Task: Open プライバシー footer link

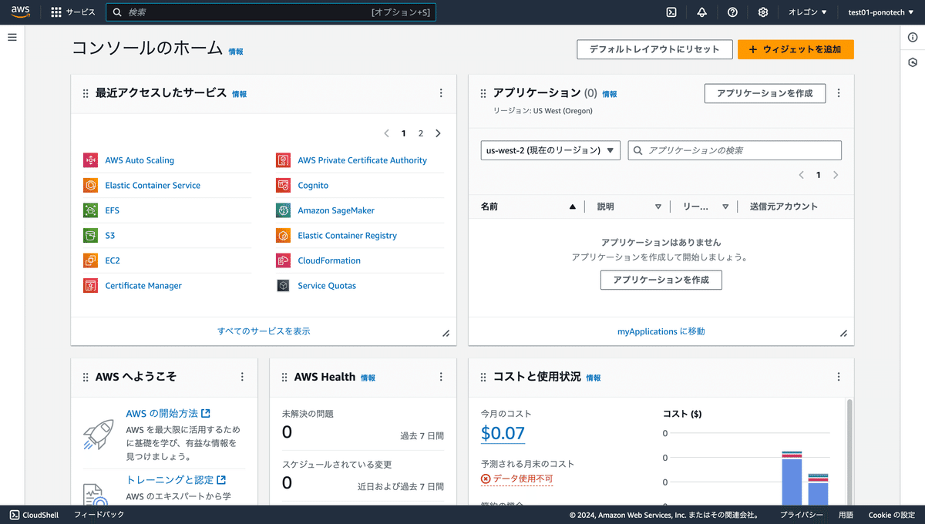Action: point(802,515)
